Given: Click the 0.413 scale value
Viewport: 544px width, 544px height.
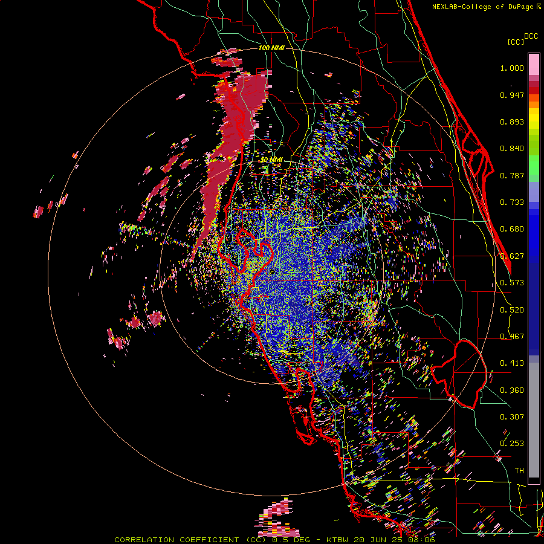Looking at the screenshot, I should point(512,363).
